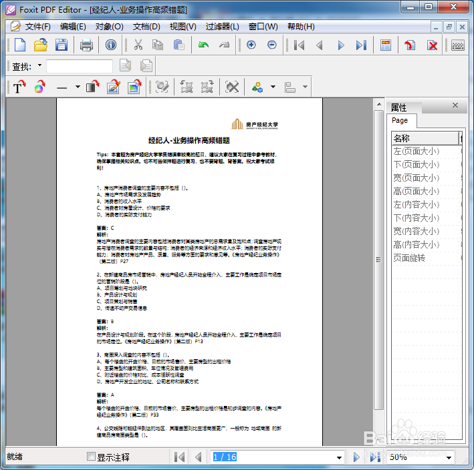This screenshot has height=470, width=474.
Task: Click the crossed tools icon
Action: click(x=232, y=87)
